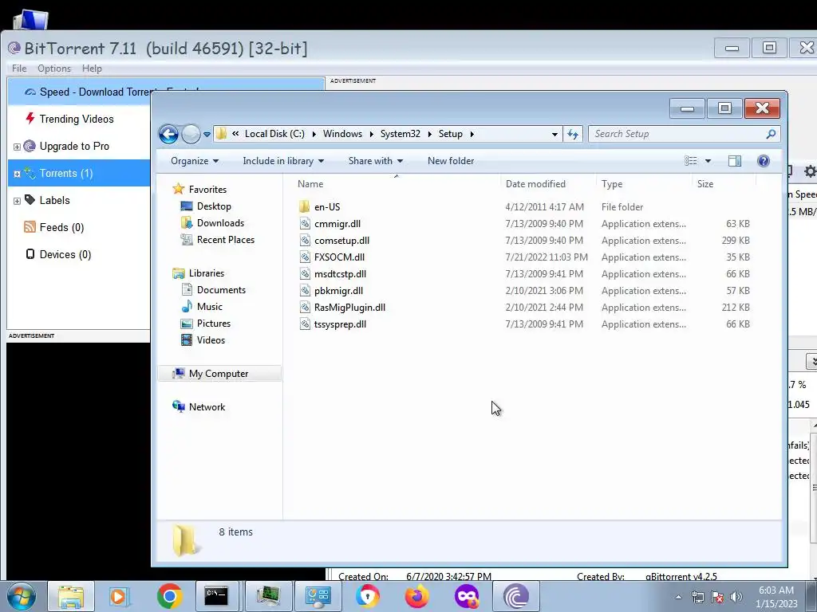Viewport: 817px width, 612px height.
Task: Click the Change your view icon
Action: point(691,161)
